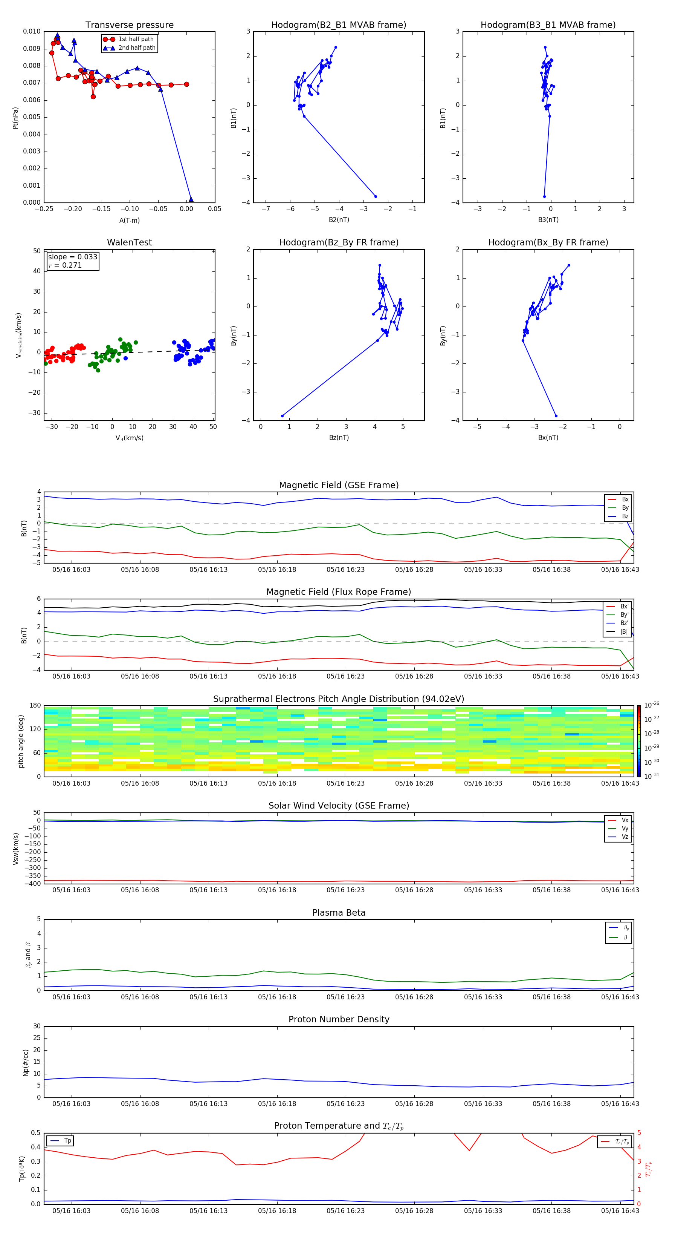This screenshot has width=678, height=1244.
Task: Click the 'Magnetic Field (GSE Frame)' title
Action: coord(339,485)
